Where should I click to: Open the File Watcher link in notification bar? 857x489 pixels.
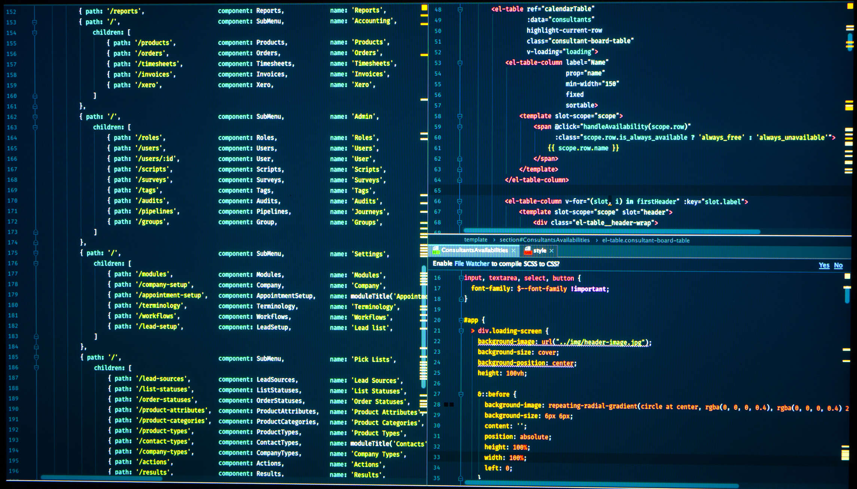pos(471,264)
